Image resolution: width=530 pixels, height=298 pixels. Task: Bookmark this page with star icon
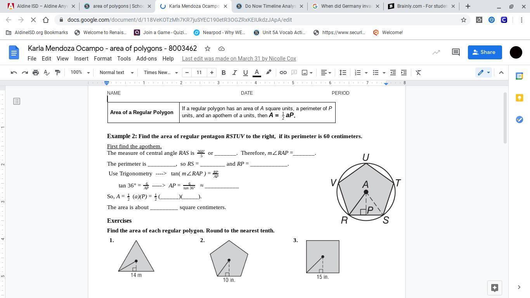coord(463,20)
